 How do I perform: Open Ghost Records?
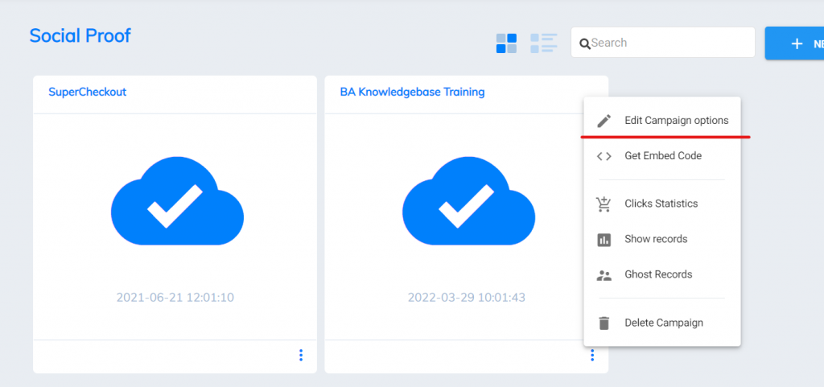click(x=662, y=274)
